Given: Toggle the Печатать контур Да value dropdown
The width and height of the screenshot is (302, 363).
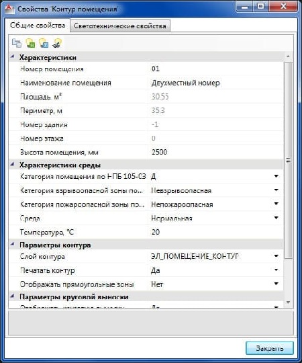Looking at the screenshot, I should (276, 270).
